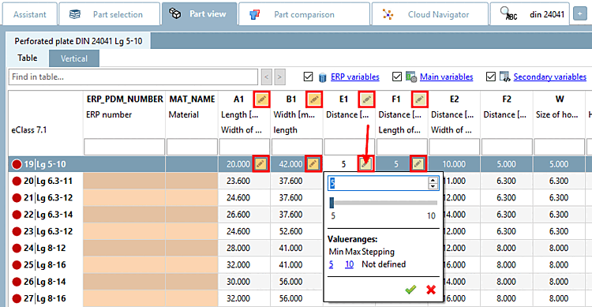Confirm value with the green checkmark
This screenshot has width=592, height=307.
click(410, 290)
